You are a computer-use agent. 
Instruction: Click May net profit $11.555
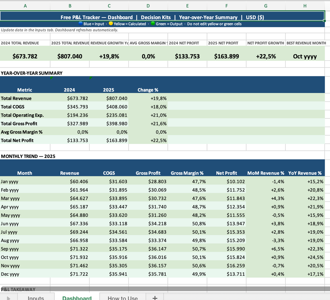coord(236,215)
